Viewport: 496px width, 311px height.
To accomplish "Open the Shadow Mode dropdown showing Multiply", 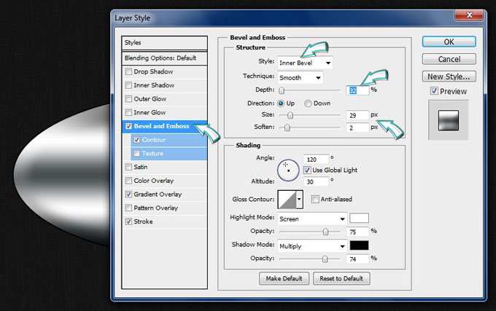I will (312, 246).
